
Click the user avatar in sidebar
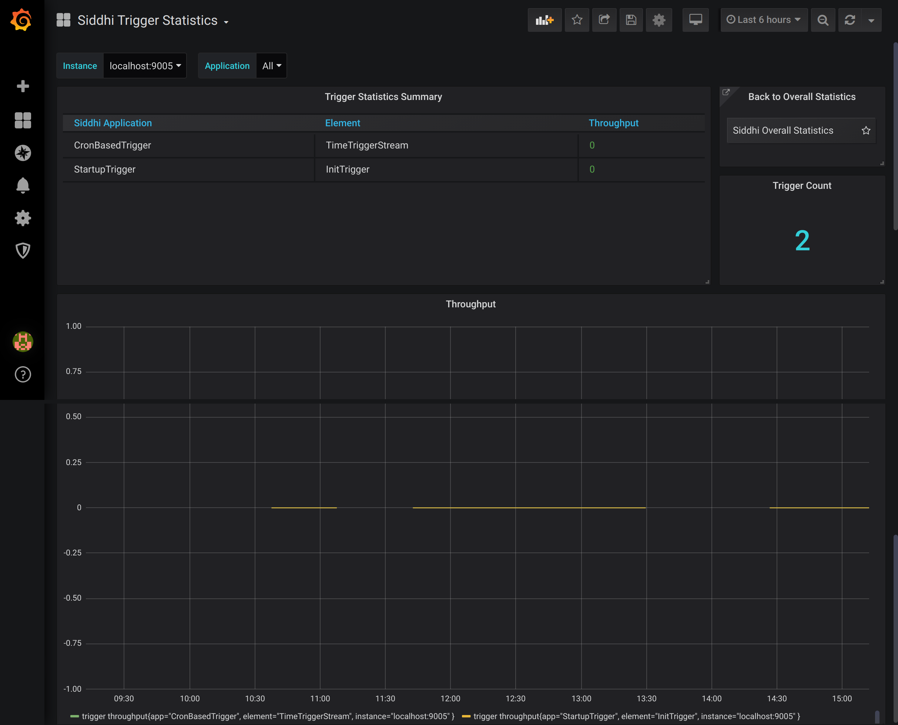pos(23,342)
